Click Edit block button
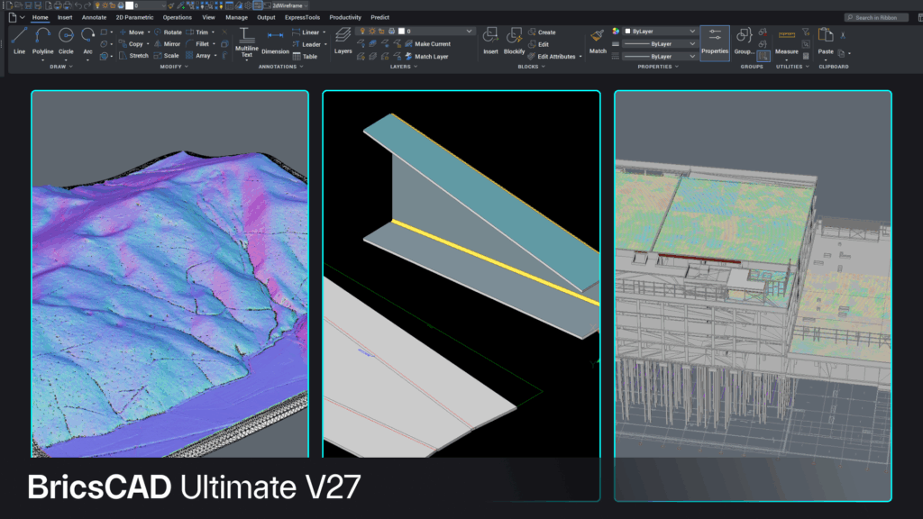This screenshot has width=923, height=519. pos(539,44)
